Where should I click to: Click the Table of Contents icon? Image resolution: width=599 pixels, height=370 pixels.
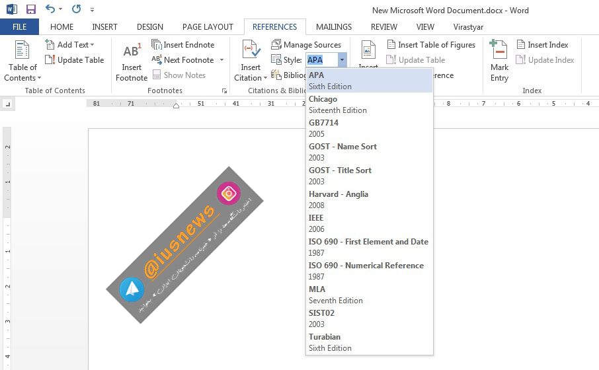(x=22, y=52)
